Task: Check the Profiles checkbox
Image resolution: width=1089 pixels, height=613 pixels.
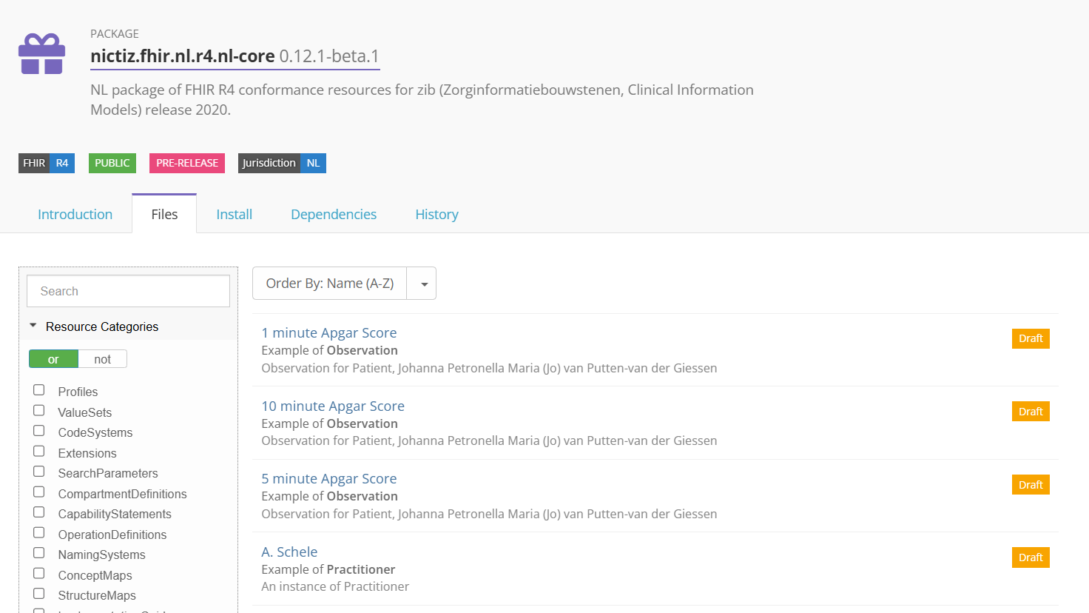Action: tap(39, 390)
